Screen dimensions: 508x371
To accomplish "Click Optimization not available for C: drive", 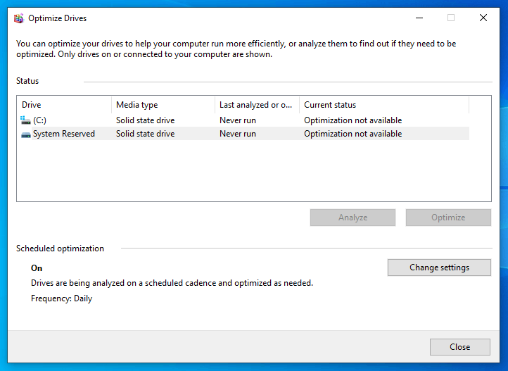I will [x=353, y=120].
